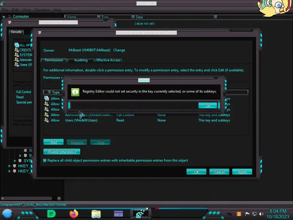
Task: Click the user icon on the Administrators Allow row
Action: pyautogui.click(x=47, y=115)
